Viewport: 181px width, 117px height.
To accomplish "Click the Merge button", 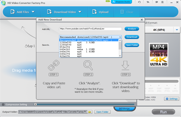I will point(124,109).
